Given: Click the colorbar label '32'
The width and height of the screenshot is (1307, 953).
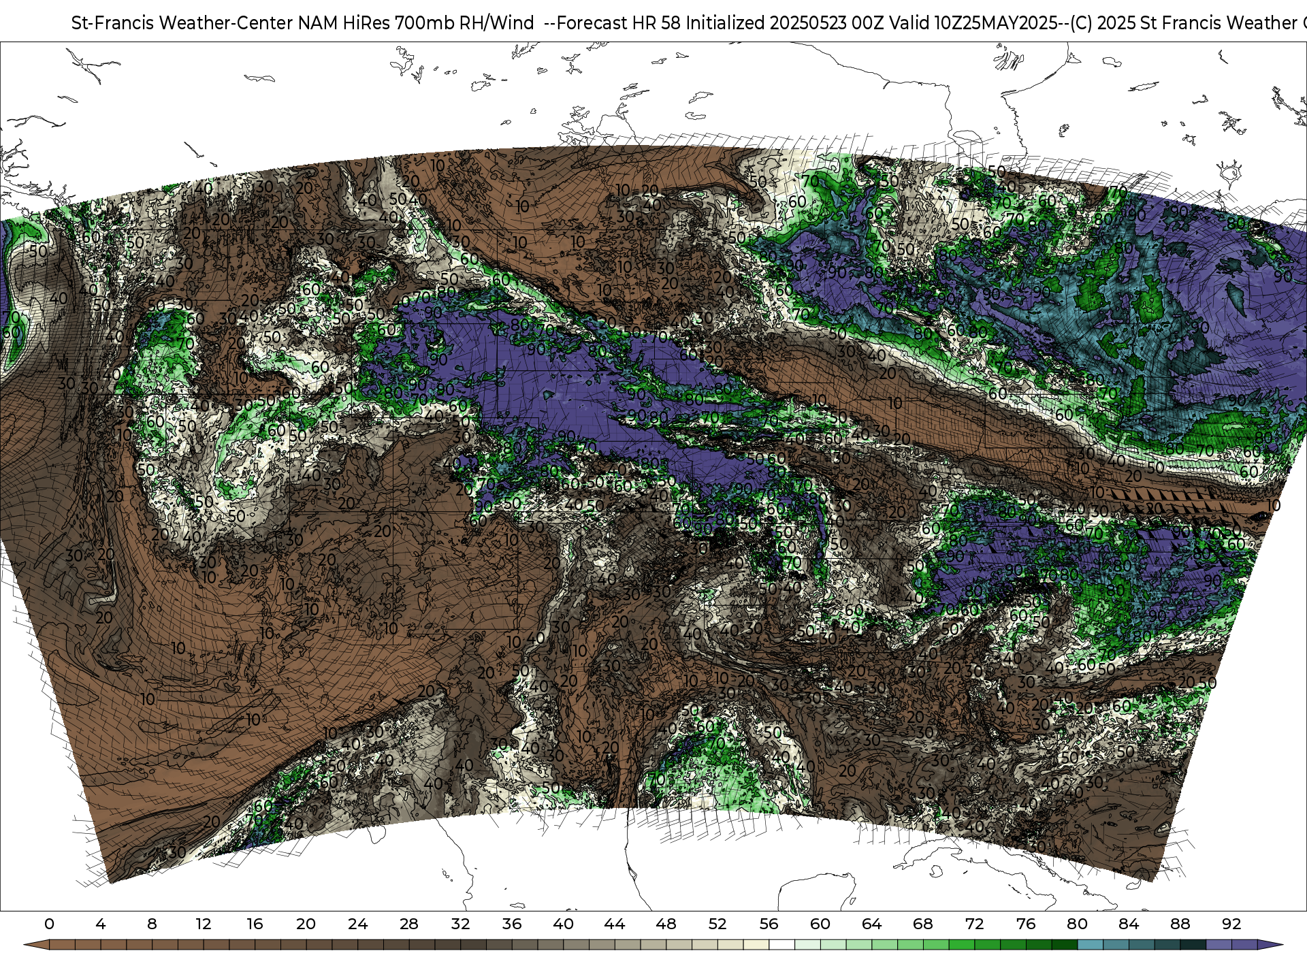Looking at the screenshot, I should (460, 924).
